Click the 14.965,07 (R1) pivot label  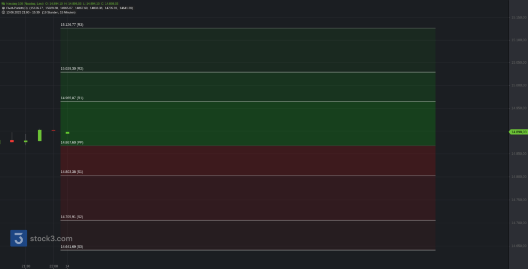coord(72,98)
